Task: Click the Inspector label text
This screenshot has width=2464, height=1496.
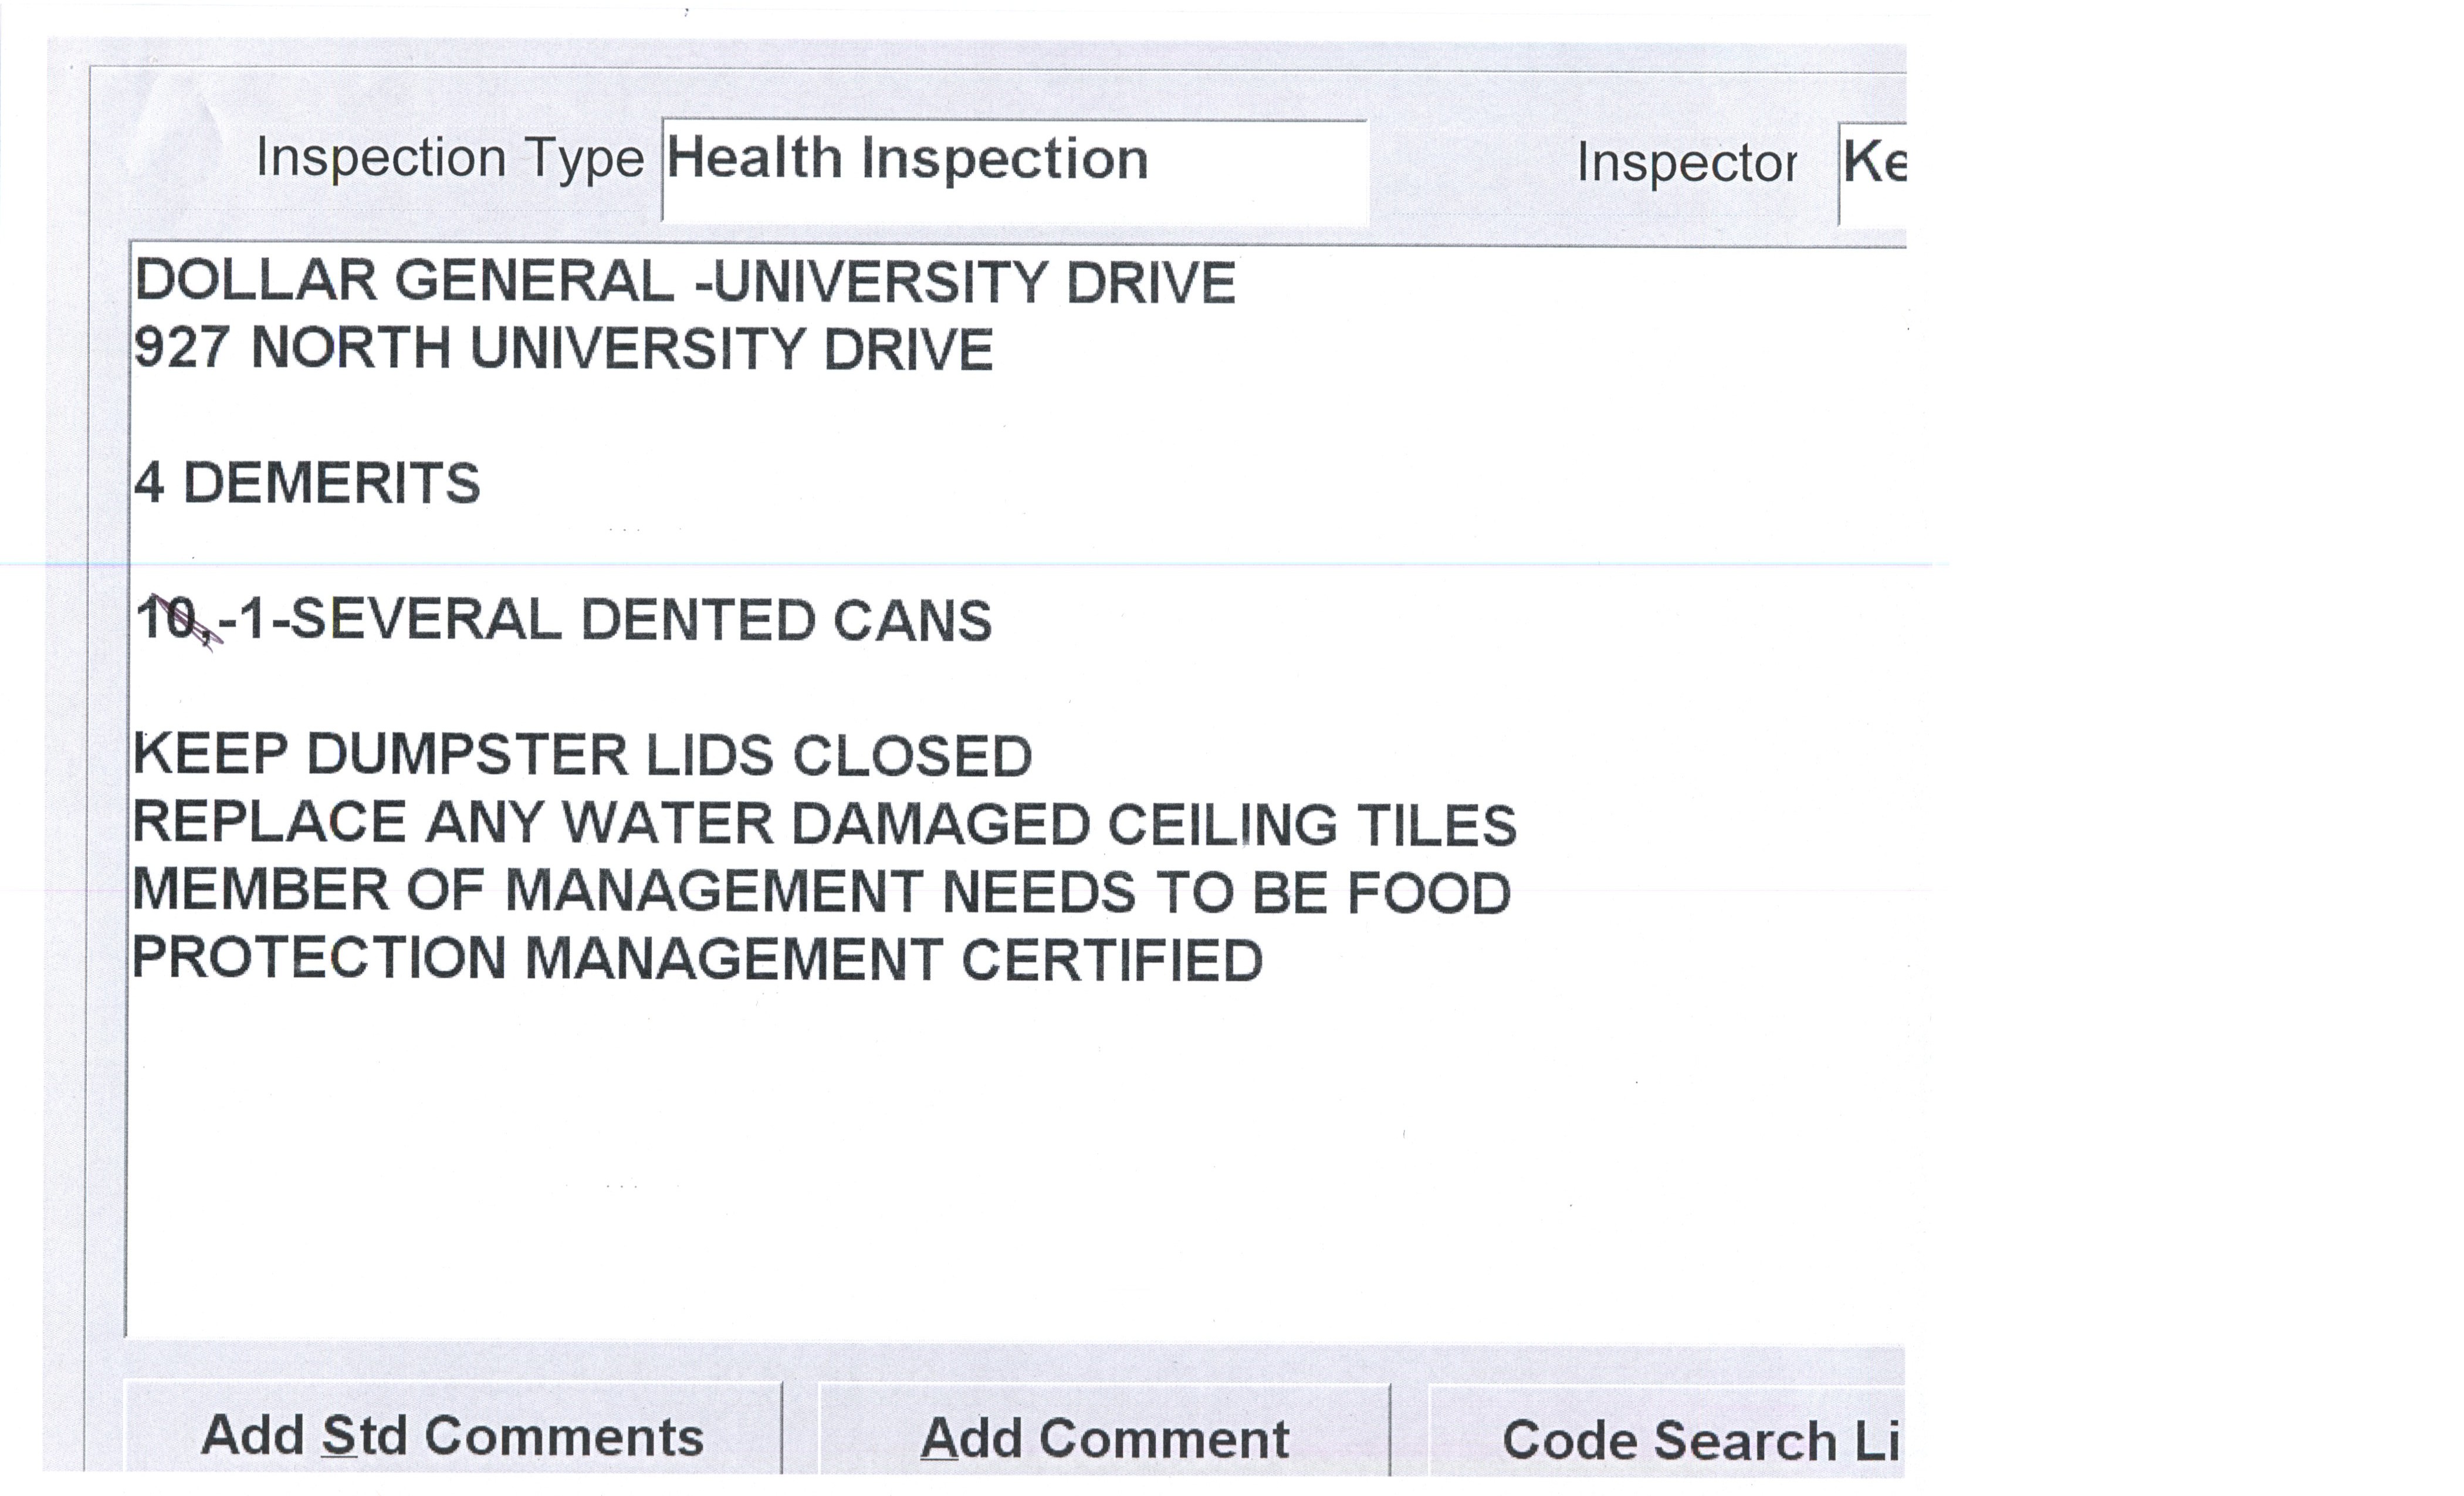Action: pyautogui.click(x=1686, y=163)
